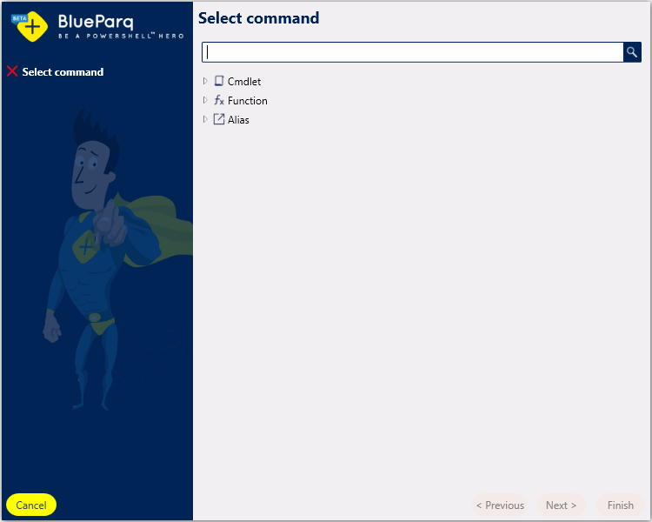652x522 pixels.
Task: Expand the Cmdlet tree node arrow
Action: pyautogui.click(x=206, y=81)
